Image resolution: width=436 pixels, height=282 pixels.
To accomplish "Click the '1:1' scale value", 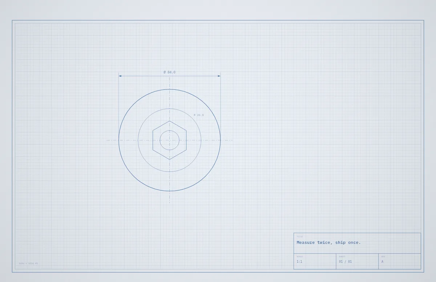I will [x=299, y=262].
